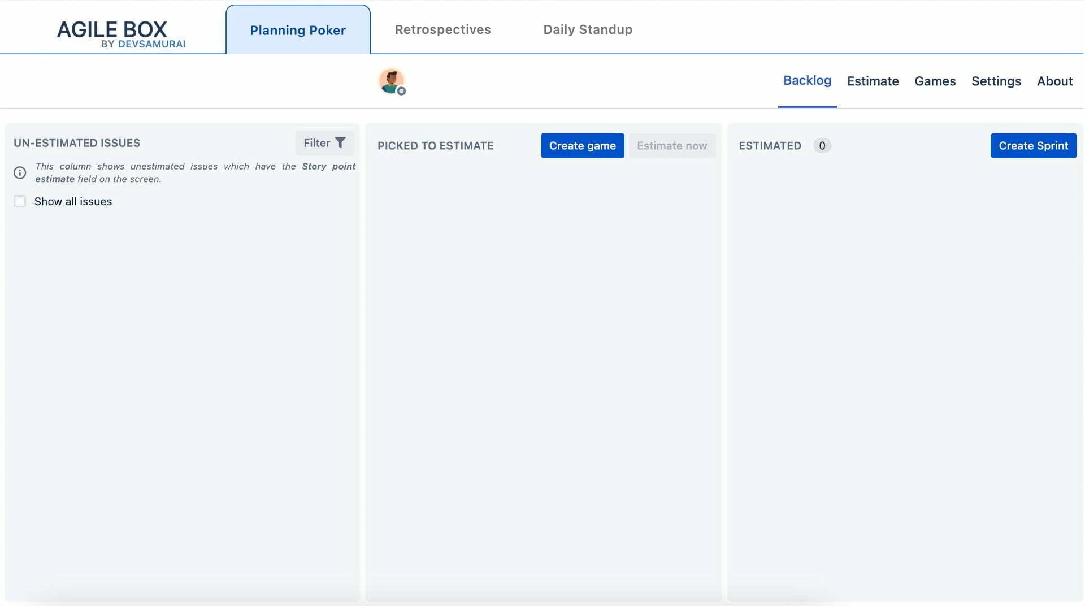The height and width of the screenshot is (606, 1085).
Task: Select the Backlog menu item
Action: tap(807, 81)
